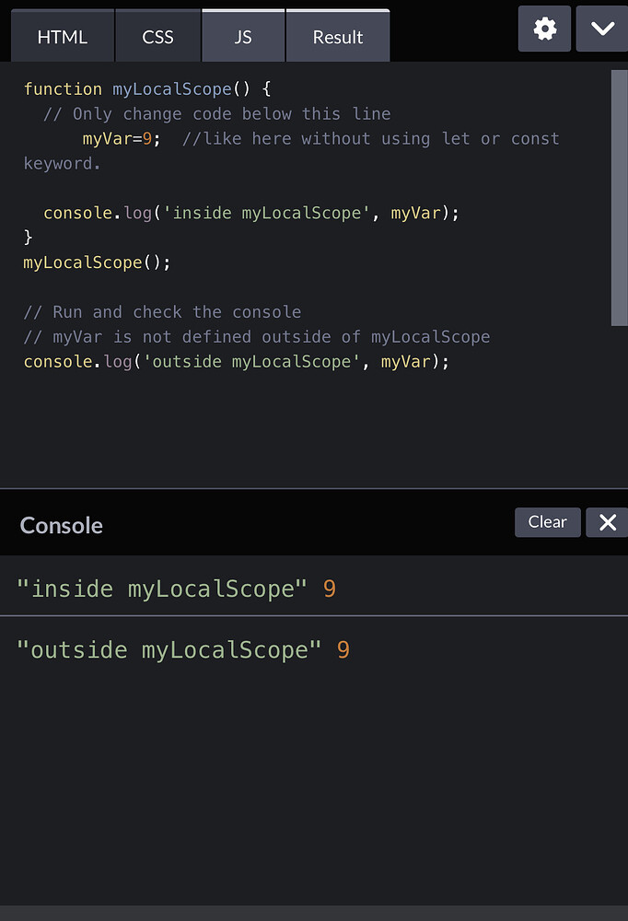628x921 pixels.
Task: Click the inside myLocalScope console output
Action: [x=175, y=589]
